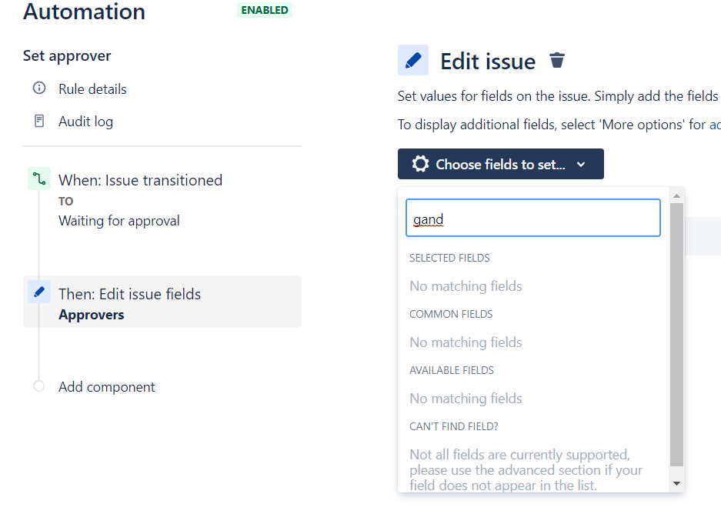This screenshot has width=721, height=524.
Task: Click the chevron on Choose fields to set
Action: [581, 164]
